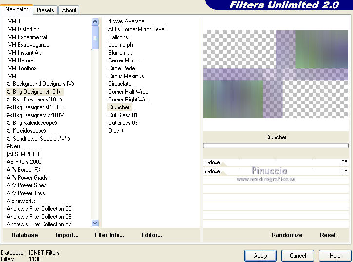This screenshot has width=353, height=262.
Task: Click the Import... button
Action: coord(67,235)
